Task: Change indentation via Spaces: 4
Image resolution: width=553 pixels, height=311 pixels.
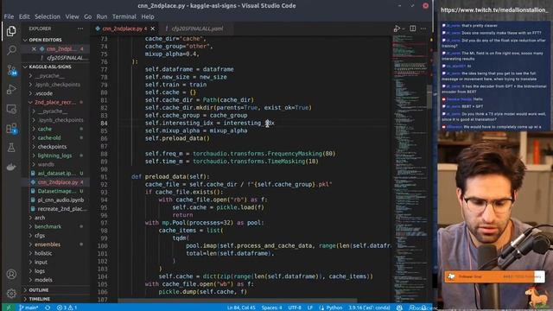Action: click(x=271, y=308)
